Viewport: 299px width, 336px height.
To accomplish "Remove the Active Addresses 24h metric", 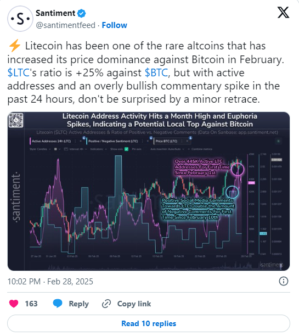I will tap(81, 141).
